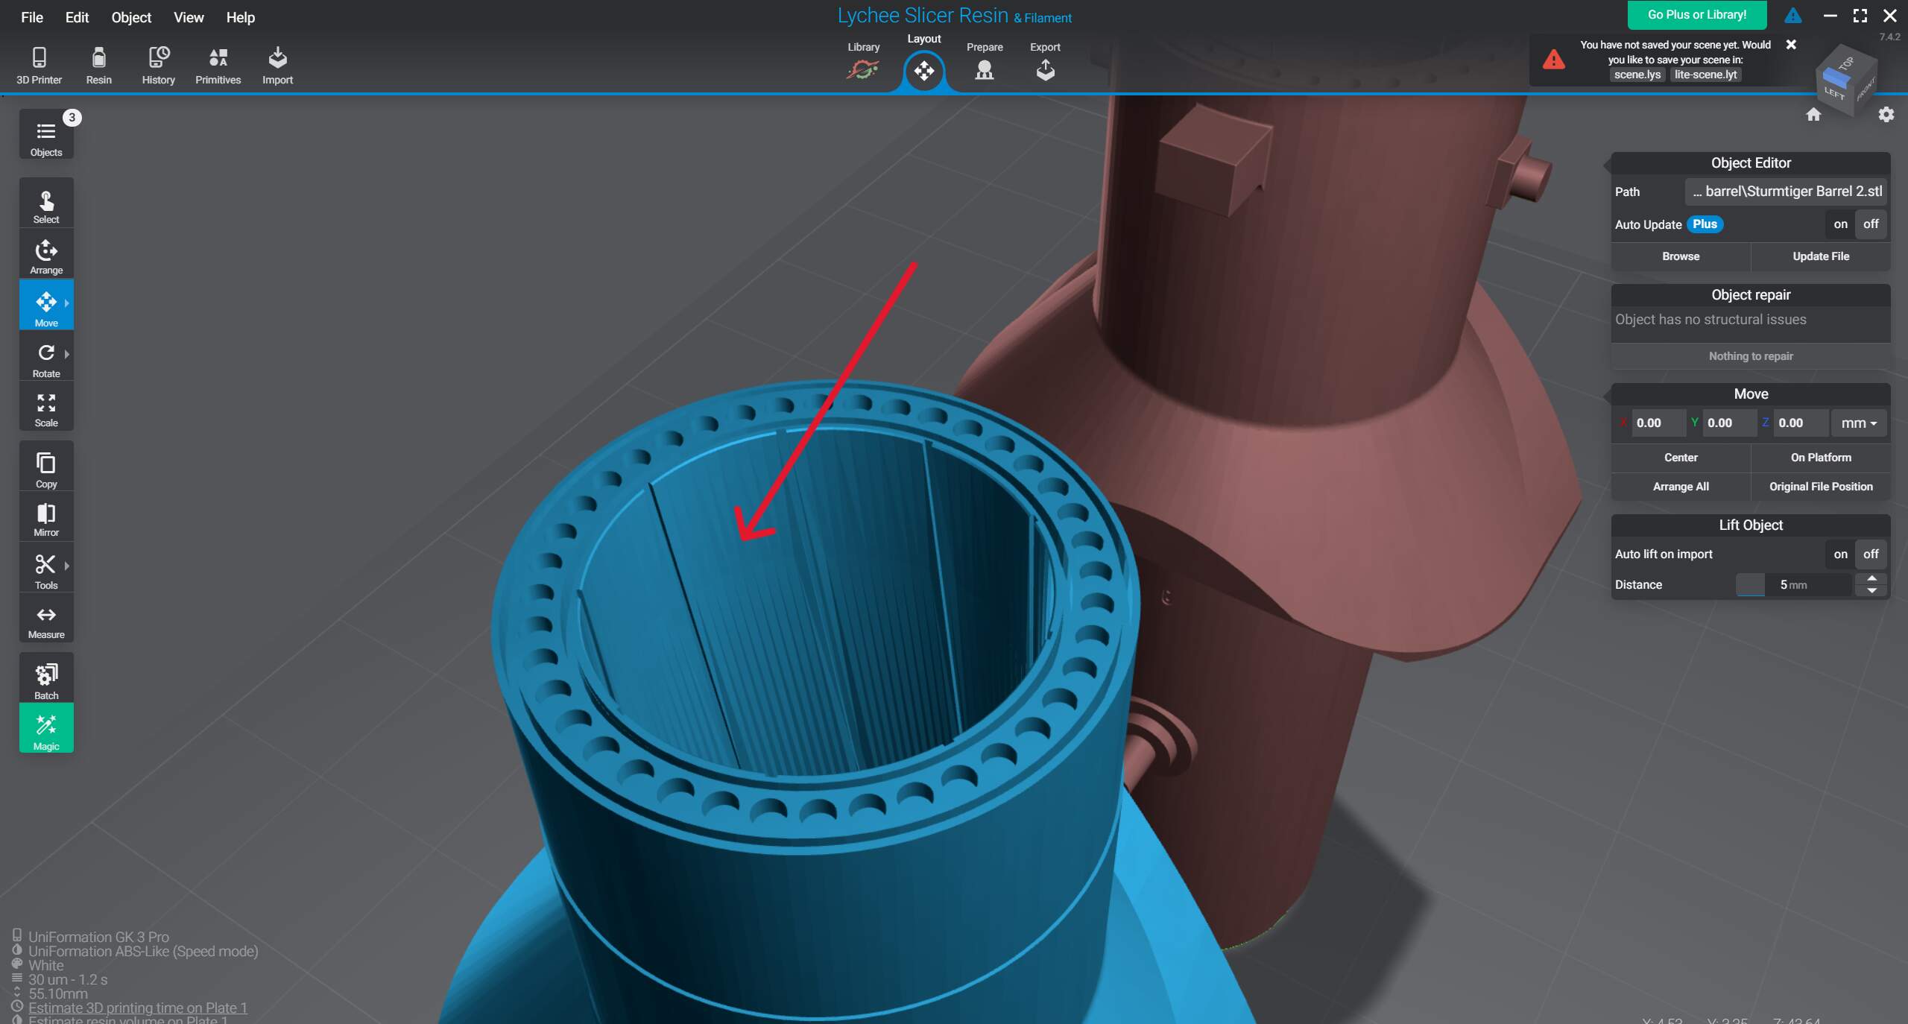Switch Auto lift on import off

[x=1871, y=554]
